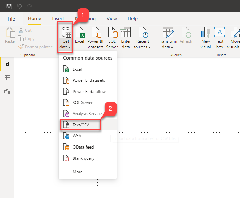The height and width of the screenshot is (198, 240).
Task: Select Text/CSV from data sources list
Action: 81,125
